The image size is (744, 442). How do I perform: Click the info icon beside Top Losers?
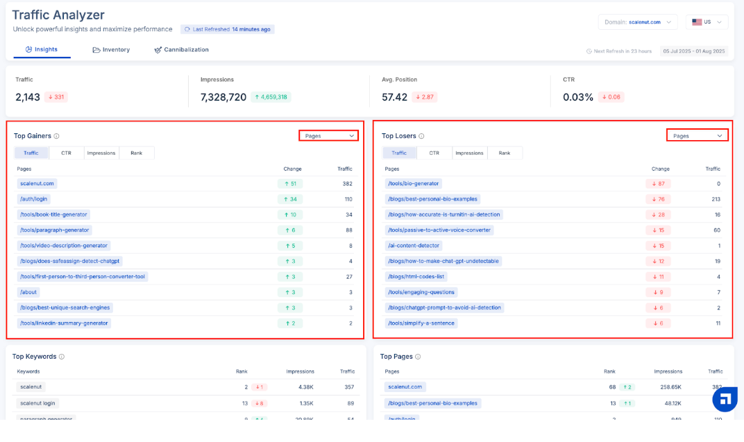click(x=421, y=137)
